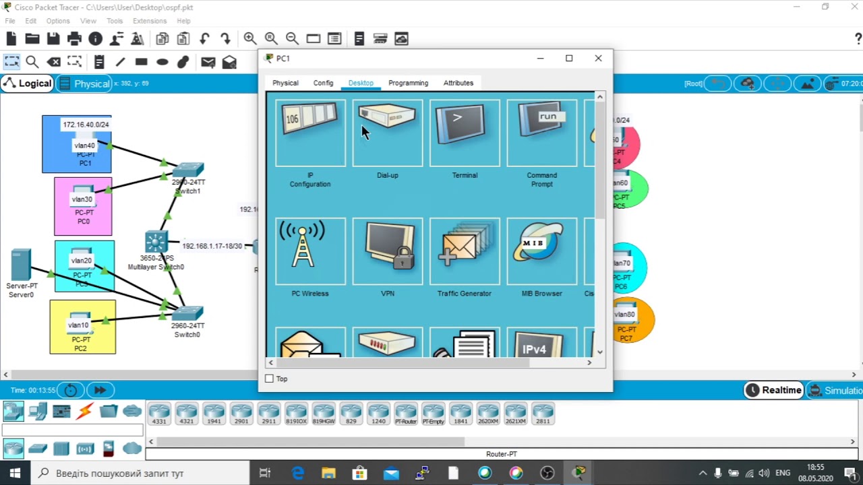Zoom in on the workspace
Screen dimensions: 863x485
[x=250, y=39]
